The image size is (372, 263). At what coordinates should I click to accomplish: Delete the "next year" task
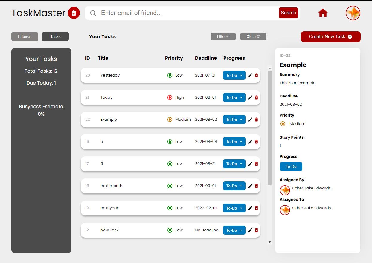256,208
